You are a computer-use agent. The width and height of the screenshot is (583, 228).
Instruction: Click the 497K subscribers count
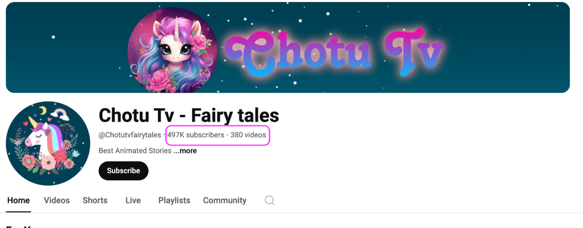tap(196, 135)
